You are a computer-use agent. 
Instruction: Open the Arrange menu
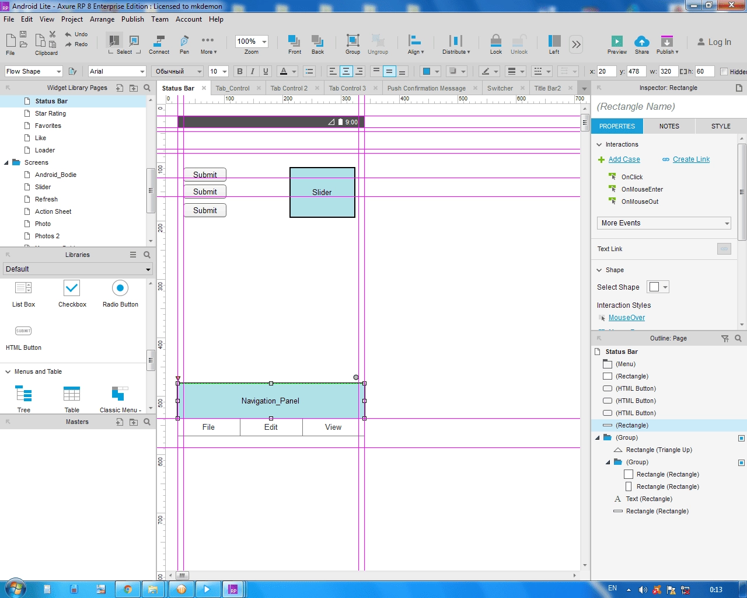(x=102, y=19)
